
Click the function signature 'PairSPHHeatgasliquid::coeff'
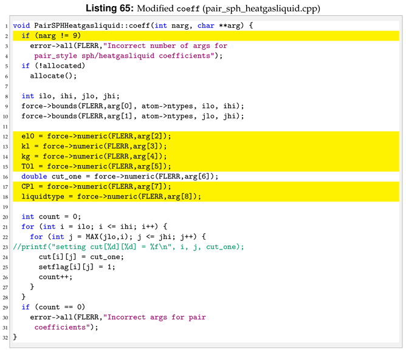[92, 25]
